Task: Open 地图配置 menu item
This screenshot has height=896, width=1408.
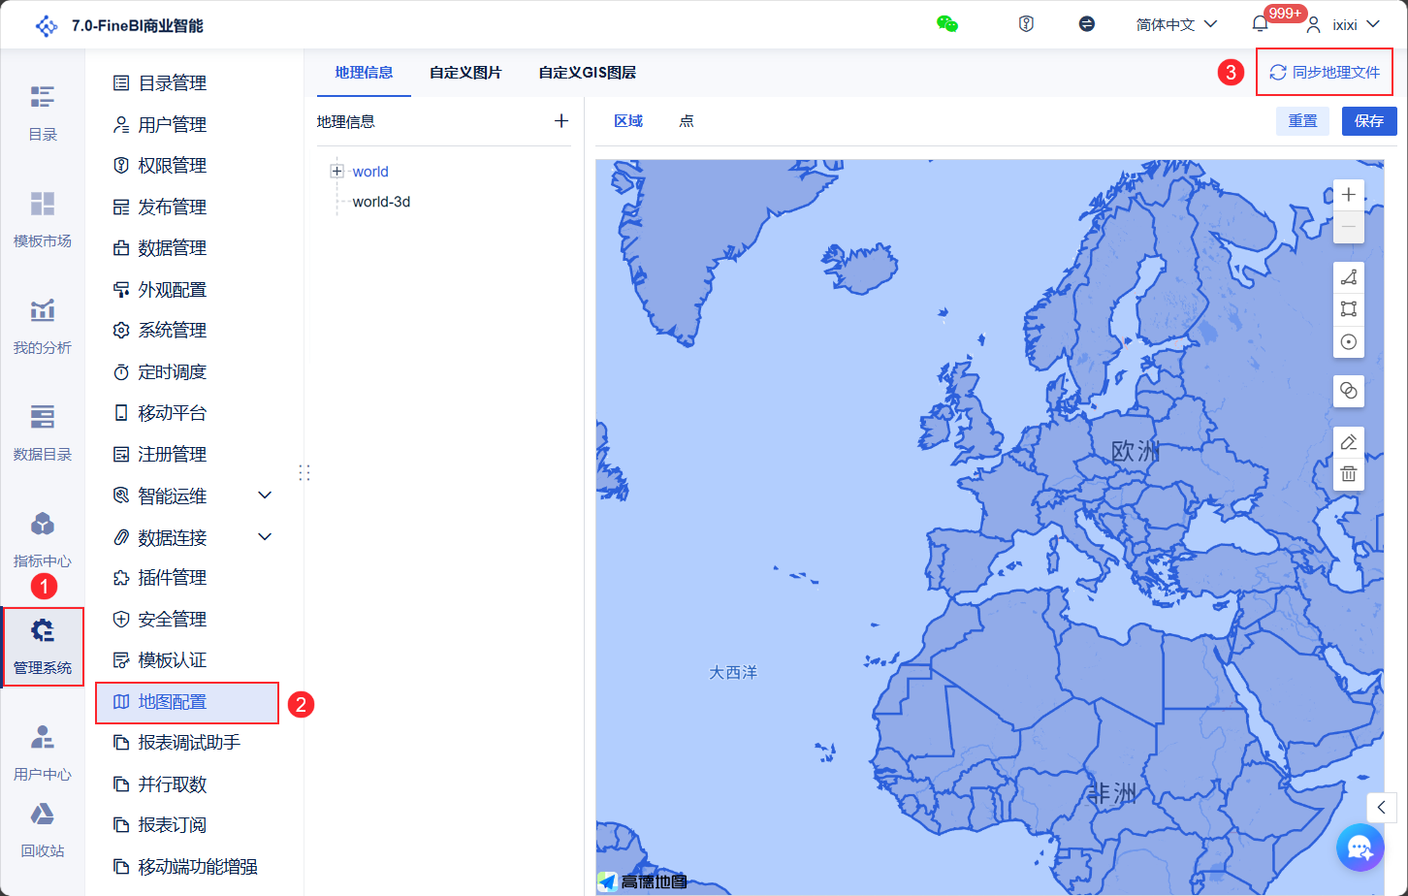Action: coord(187,702)
